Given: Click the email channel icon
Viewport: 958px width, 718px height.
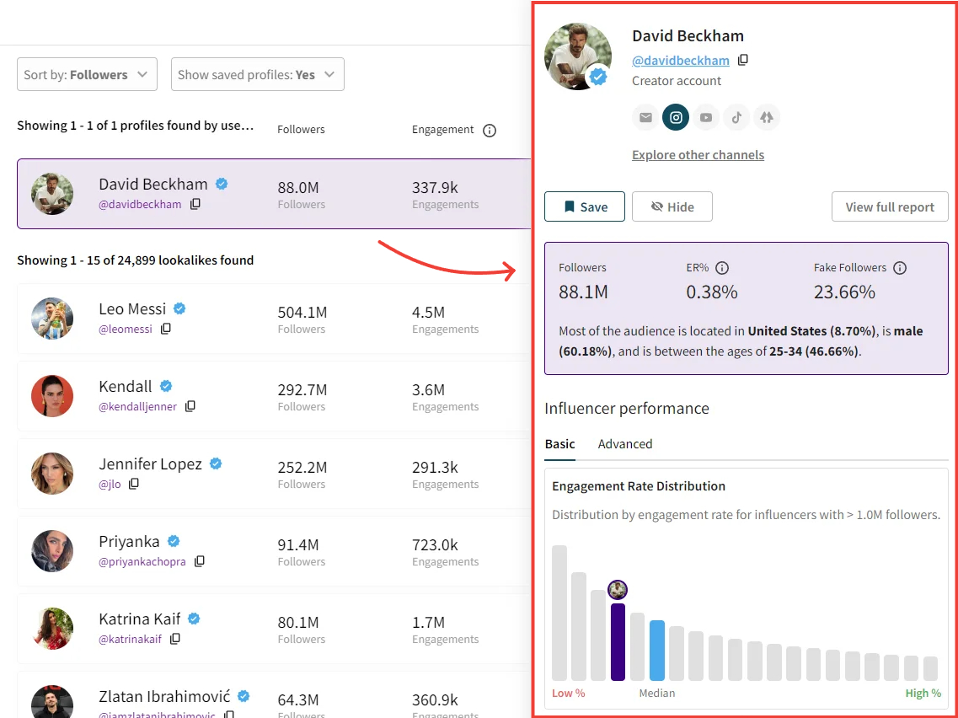Looking at the screenshot, I should 645,117.
